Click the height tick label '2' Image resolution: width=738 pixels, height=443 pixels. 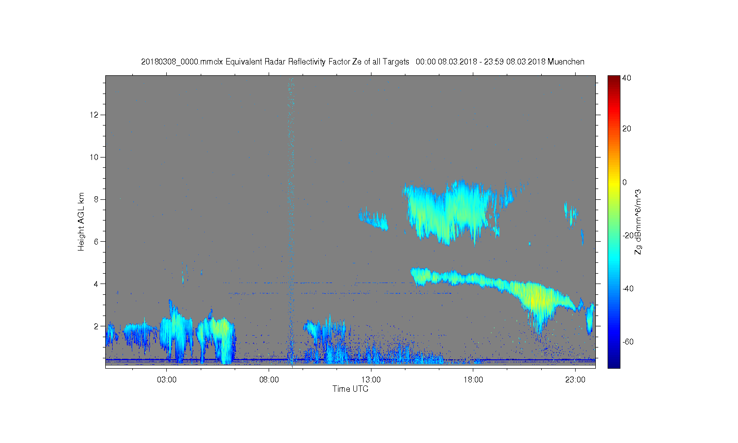pos(97,326)
